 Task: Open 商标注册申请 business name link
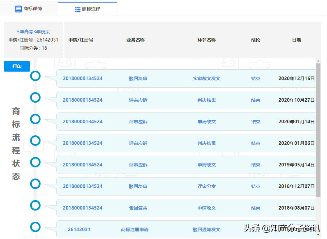pyautogui.click(x=134, y=230)
